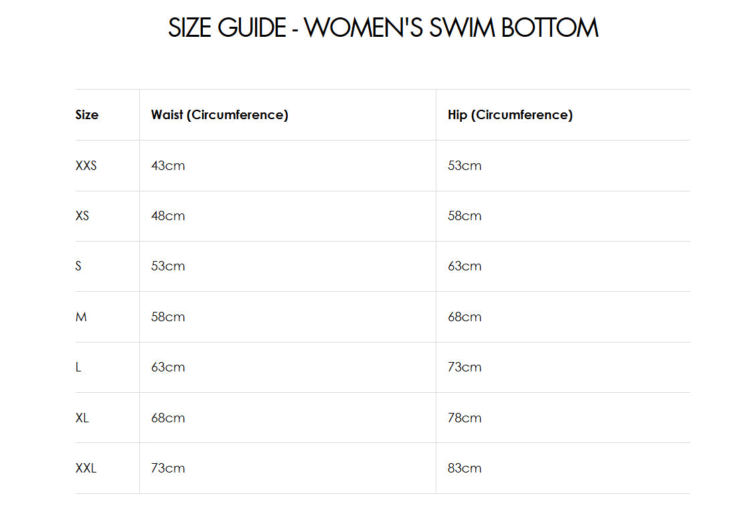Select the 63cm hip value for S
The height and width of the screenshot is (518, 747).
click(x=465, y=266)
